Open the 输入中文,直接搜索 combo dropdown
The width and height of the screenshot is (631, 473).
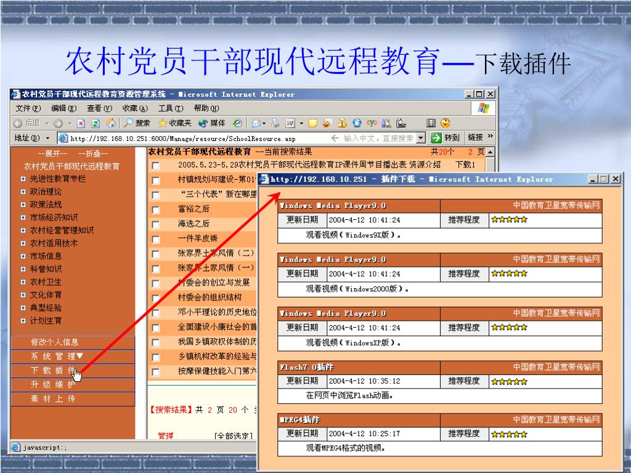(420, 138)
